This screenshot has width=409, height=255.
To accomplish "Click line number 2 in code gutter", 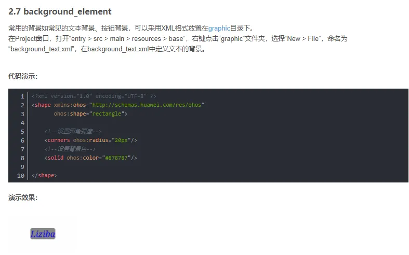I will [22, 105].
